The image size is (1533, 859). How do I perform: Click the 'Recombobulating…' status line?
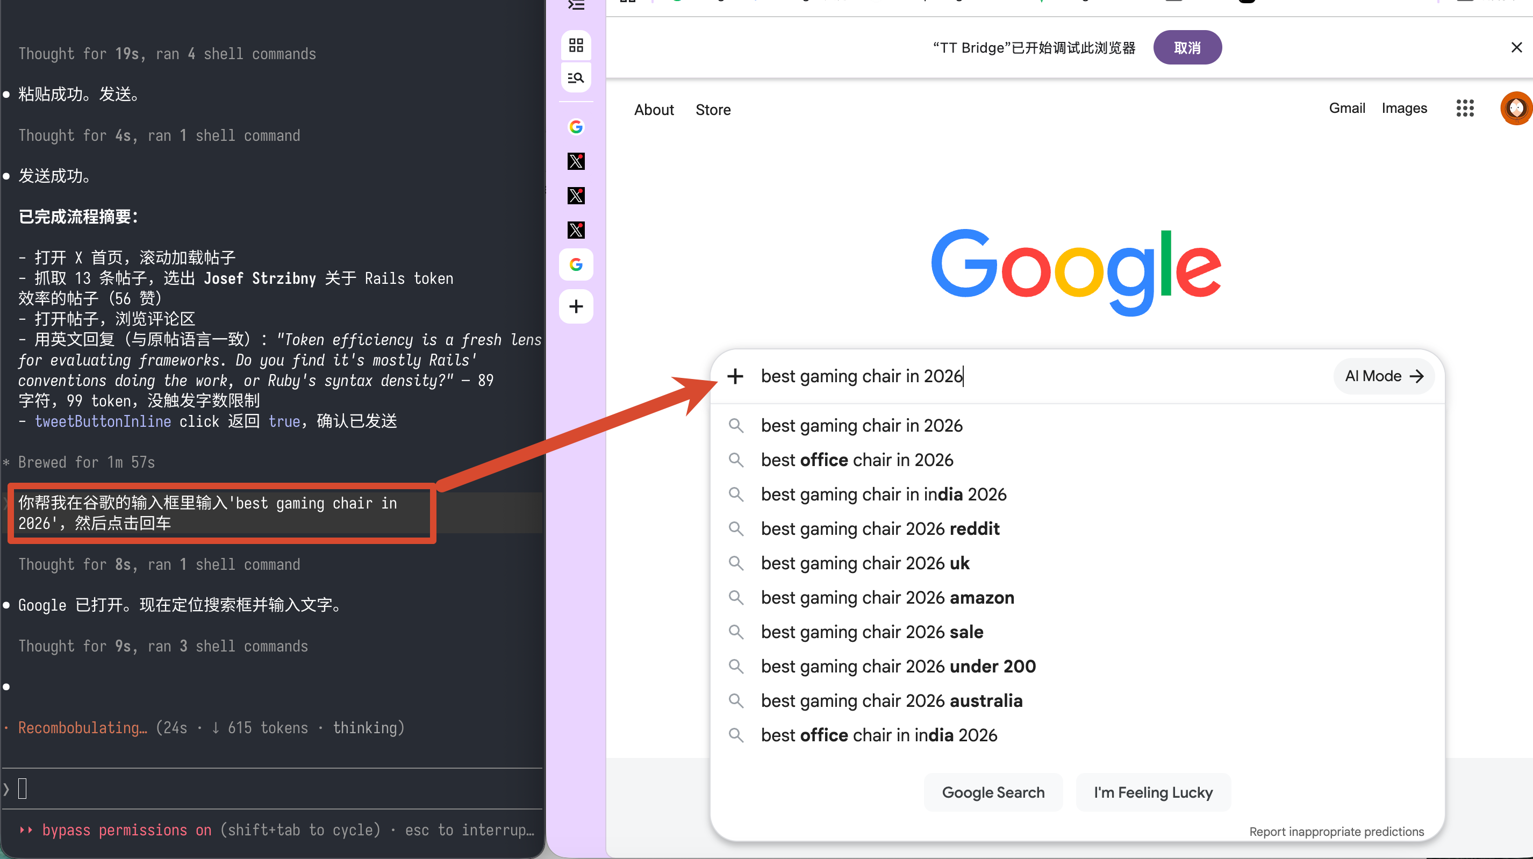211,728
